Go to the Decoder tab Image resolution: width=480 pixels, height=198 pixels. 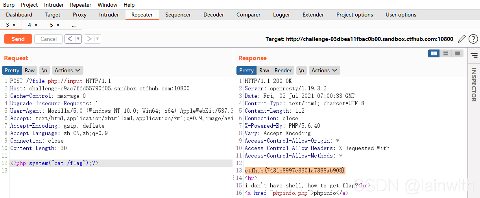[x=214, y=15]
